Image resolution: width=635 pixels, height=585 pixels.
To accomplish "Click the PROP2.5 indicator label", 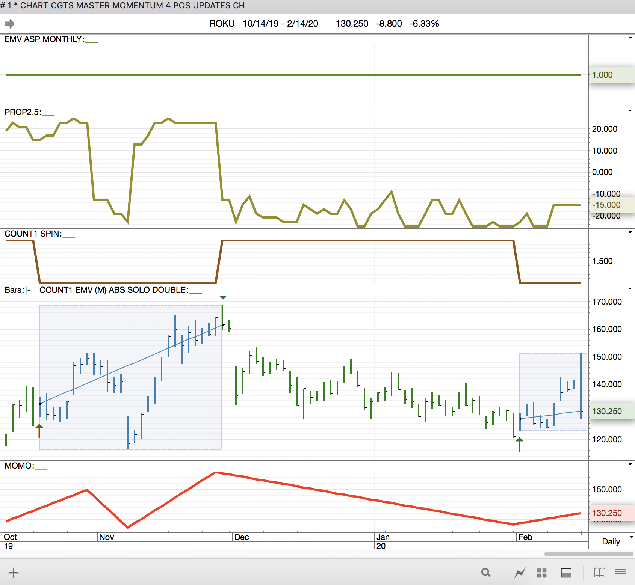I will (x=23, y=112).
